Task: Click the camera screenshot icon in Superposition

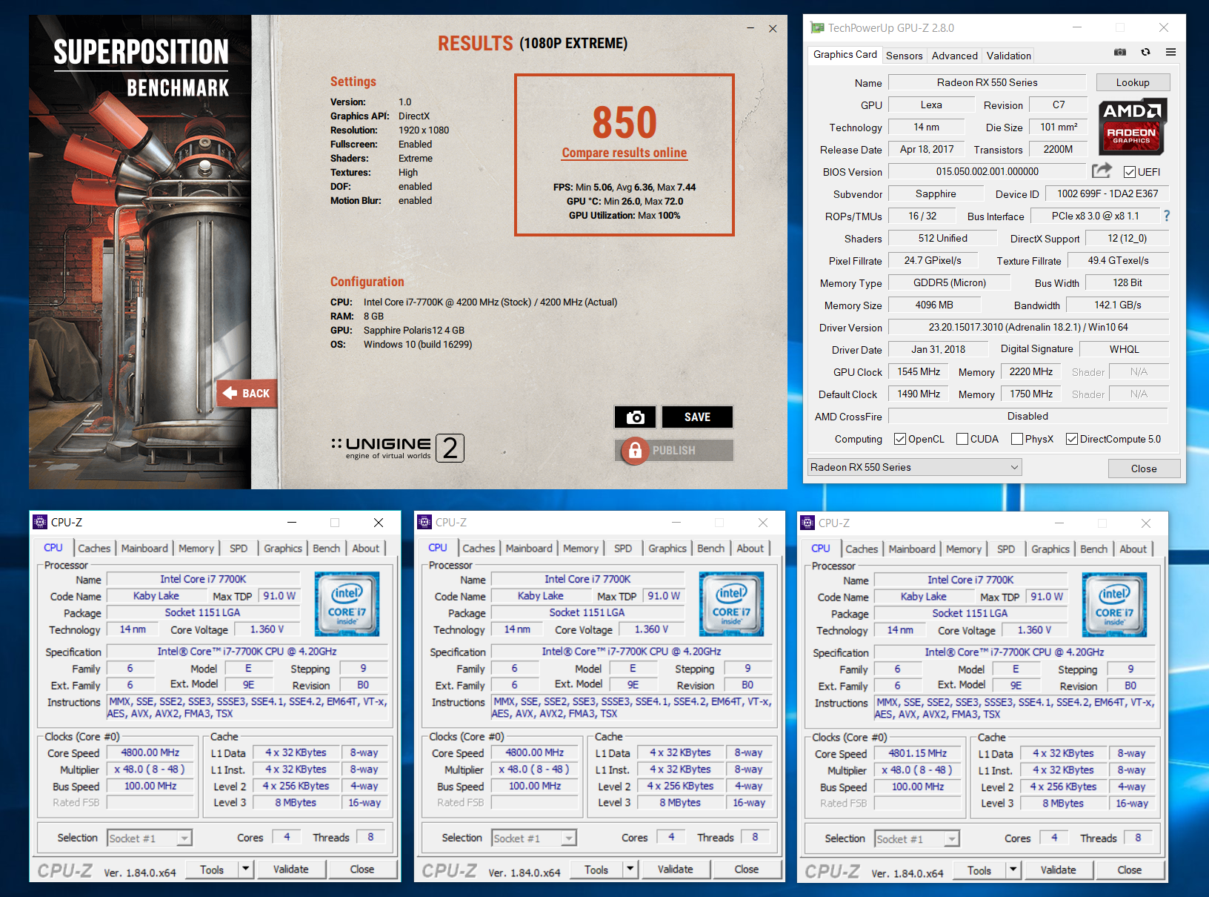Action: click(x=635, y=417)
